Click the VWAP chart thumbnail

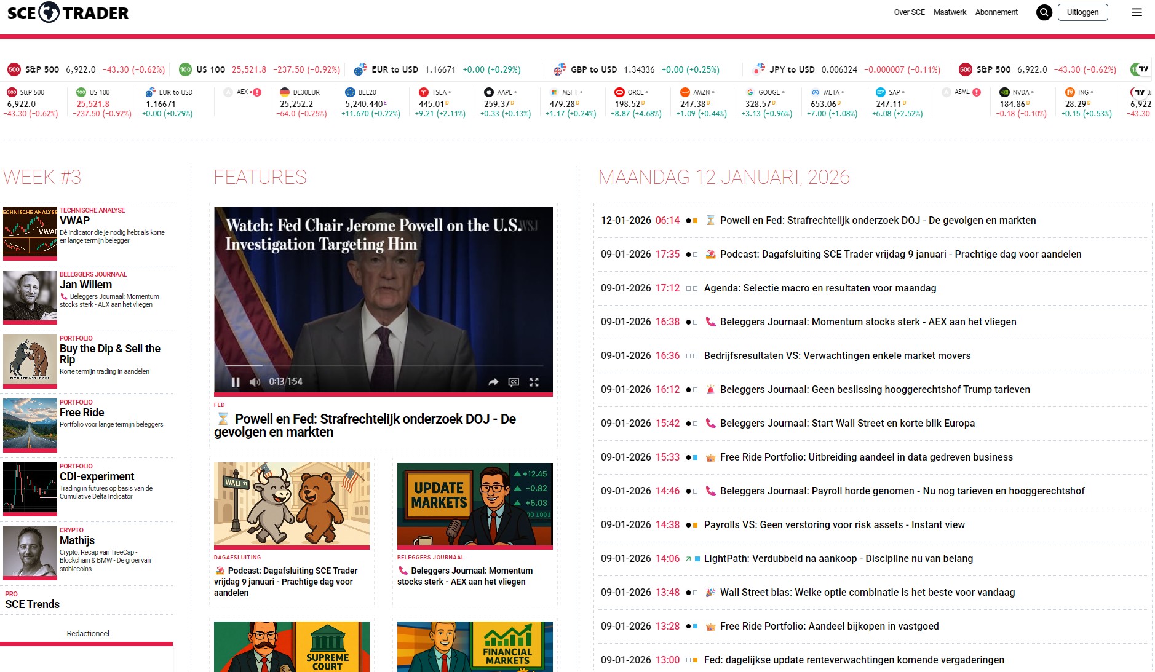pos(30,234)
